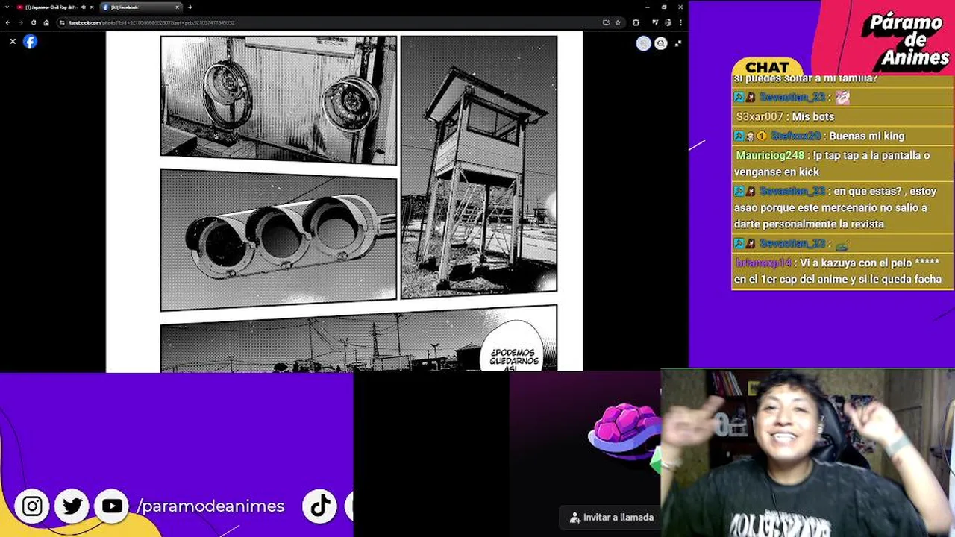The width and height of the screenshot is (955, 537).
Task: Click the Facebook logo
Action: coord(30,42)
